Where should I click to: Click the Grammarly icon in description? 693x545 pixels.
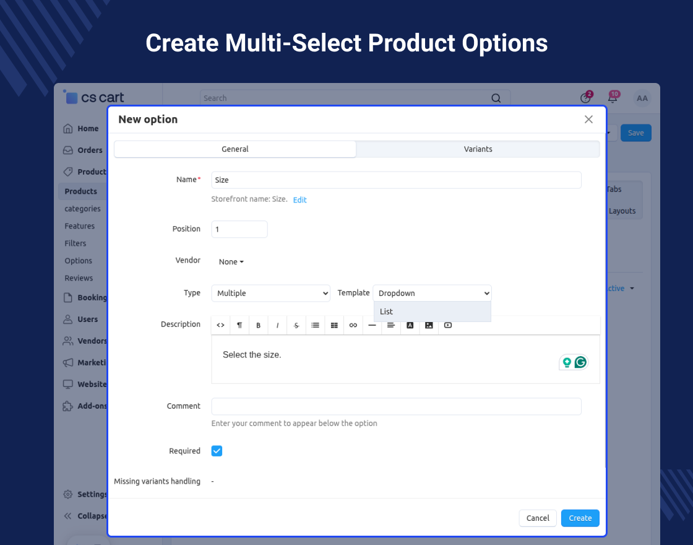[581, 362]
